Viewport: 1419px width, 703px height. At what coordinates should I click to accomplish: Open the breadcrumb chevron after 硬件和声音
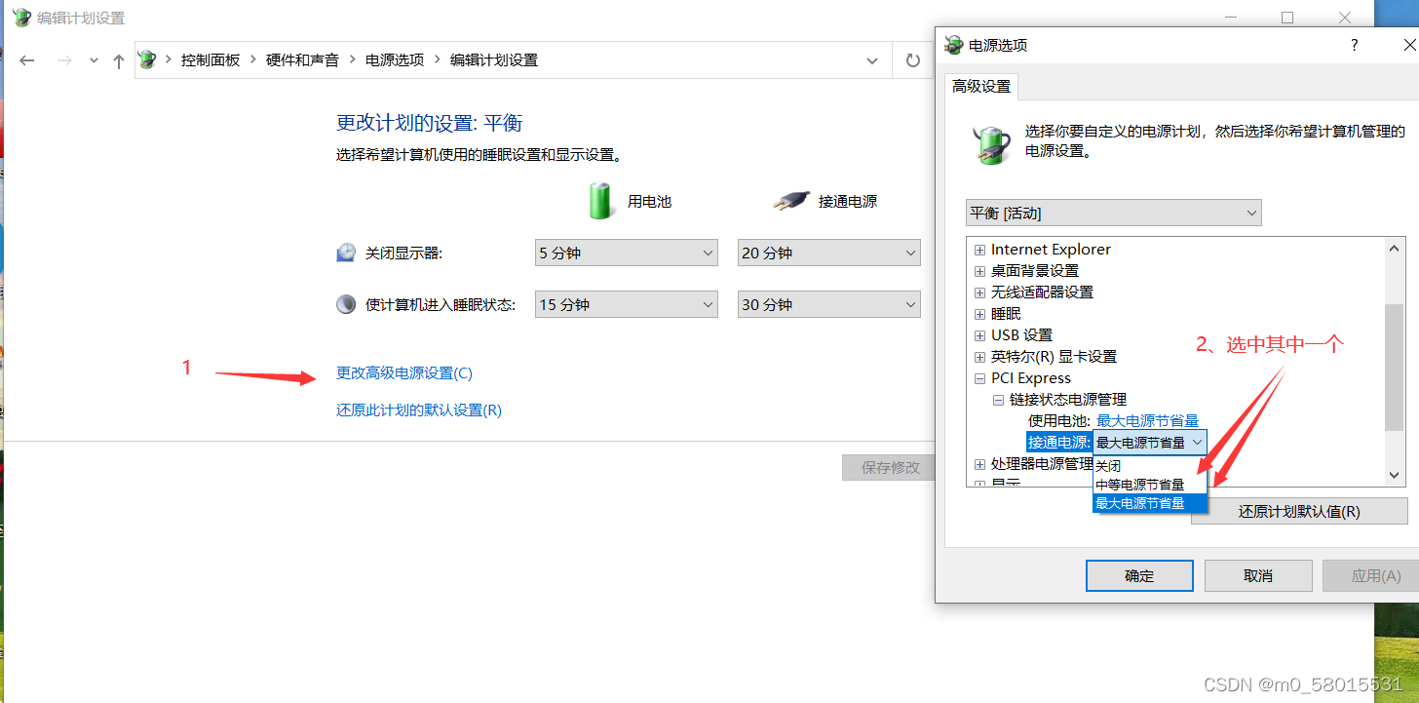(x=353, y=59)
